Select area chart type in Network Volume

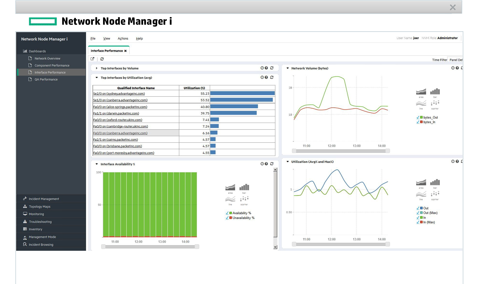[x=421, y=93]
